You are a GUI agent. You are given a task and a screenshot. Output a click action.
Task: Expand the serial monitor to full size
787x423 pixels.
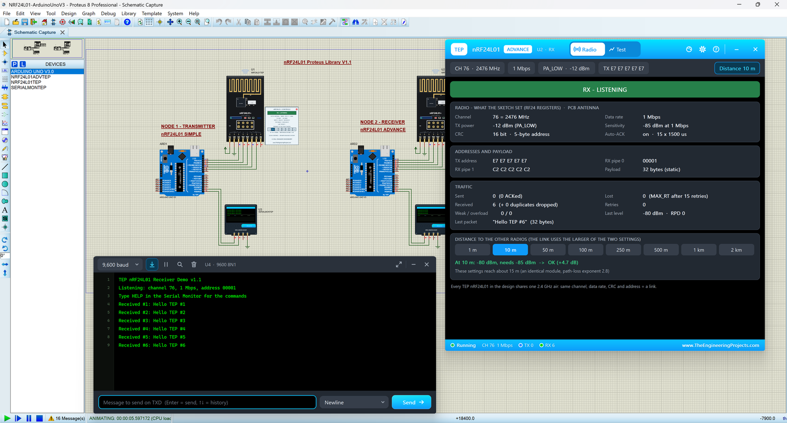click(399, 264)
